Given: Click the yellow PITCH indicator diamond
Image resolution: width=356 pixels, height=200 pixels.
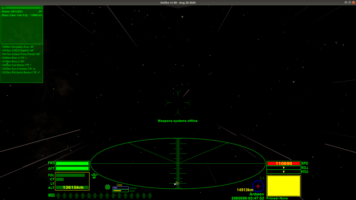Looking at the screenshot, I should [x=284, y=172].
